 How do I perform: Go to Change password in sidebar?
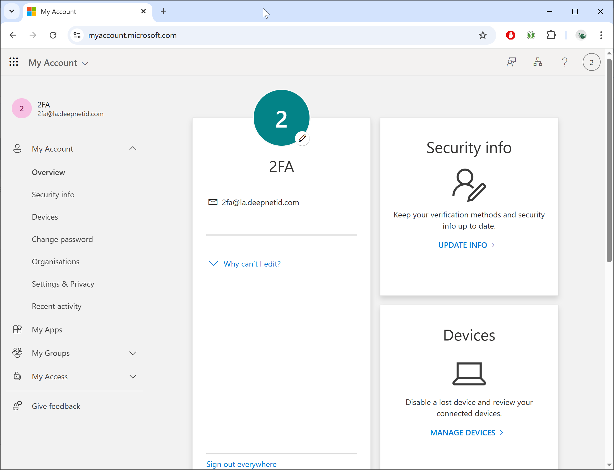click(x=62, y=239)
